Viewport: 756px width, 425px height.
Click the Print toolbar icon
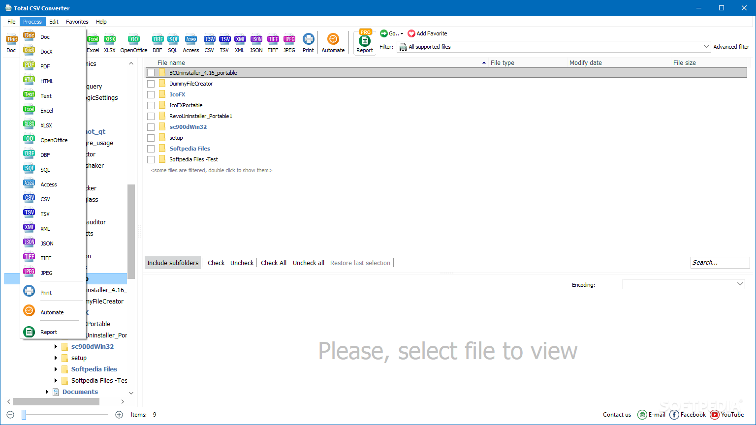[309, 43]
